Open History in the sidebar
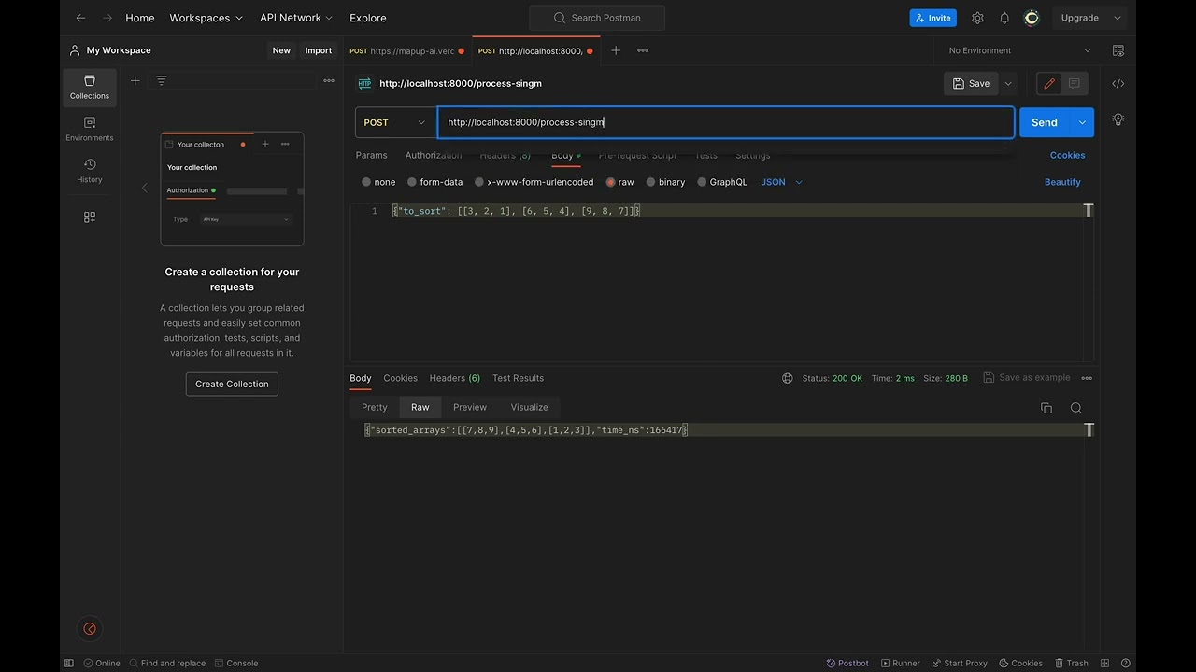 pyautogui.click(x=90, y=171)
